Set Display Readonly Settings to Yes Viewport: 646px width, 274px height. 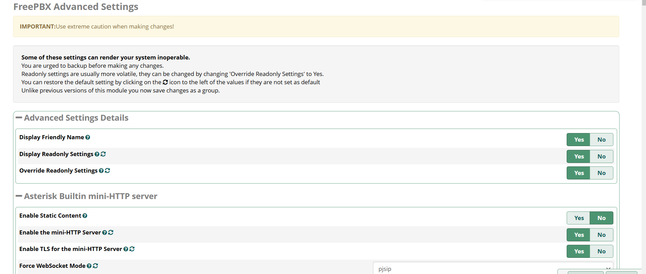click(578, 156)
